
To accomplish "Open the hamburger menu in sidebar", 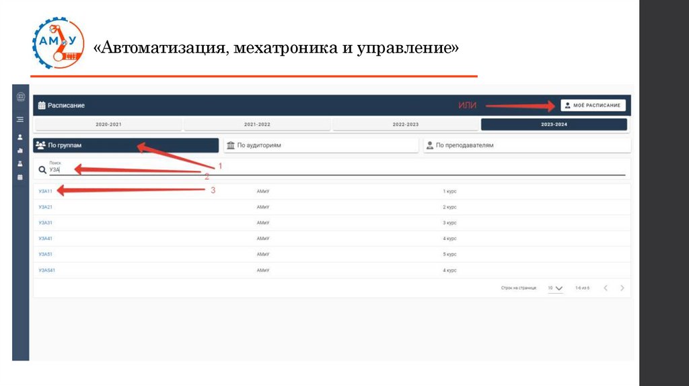I will click(x=20, y=119).
